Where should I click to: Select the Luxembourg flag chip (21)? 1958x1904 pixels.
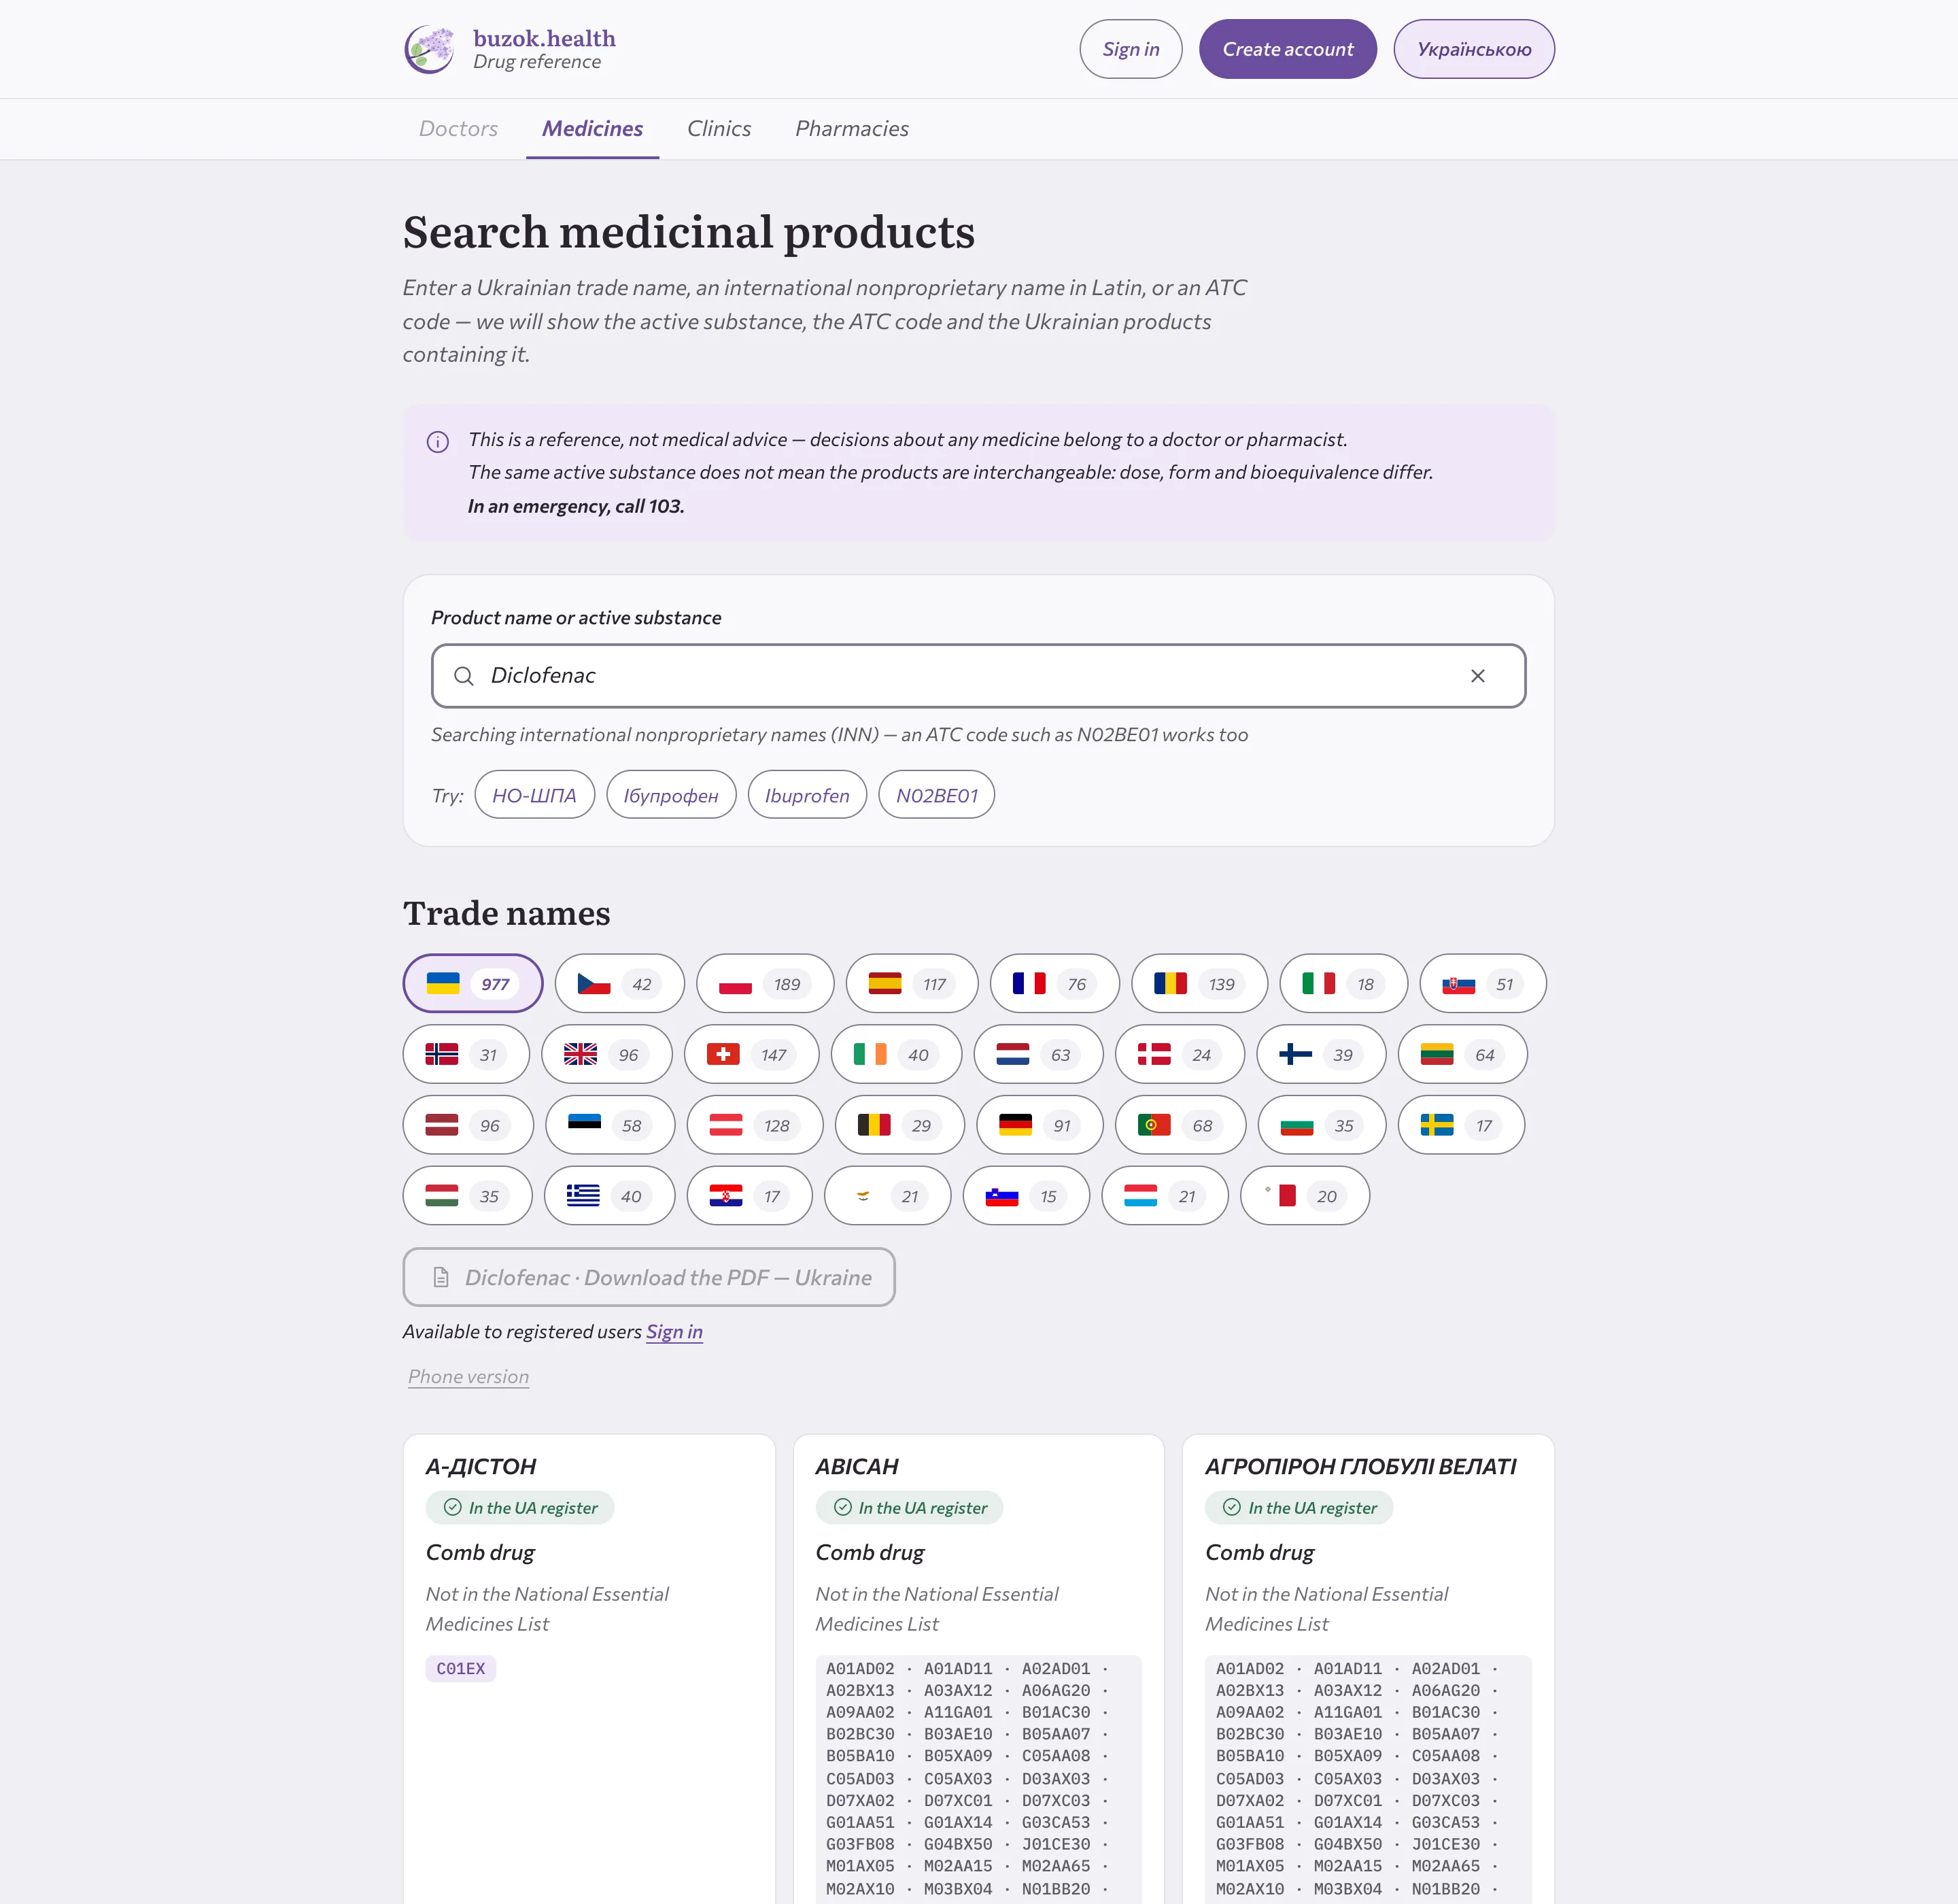tap(1165, 1196)
